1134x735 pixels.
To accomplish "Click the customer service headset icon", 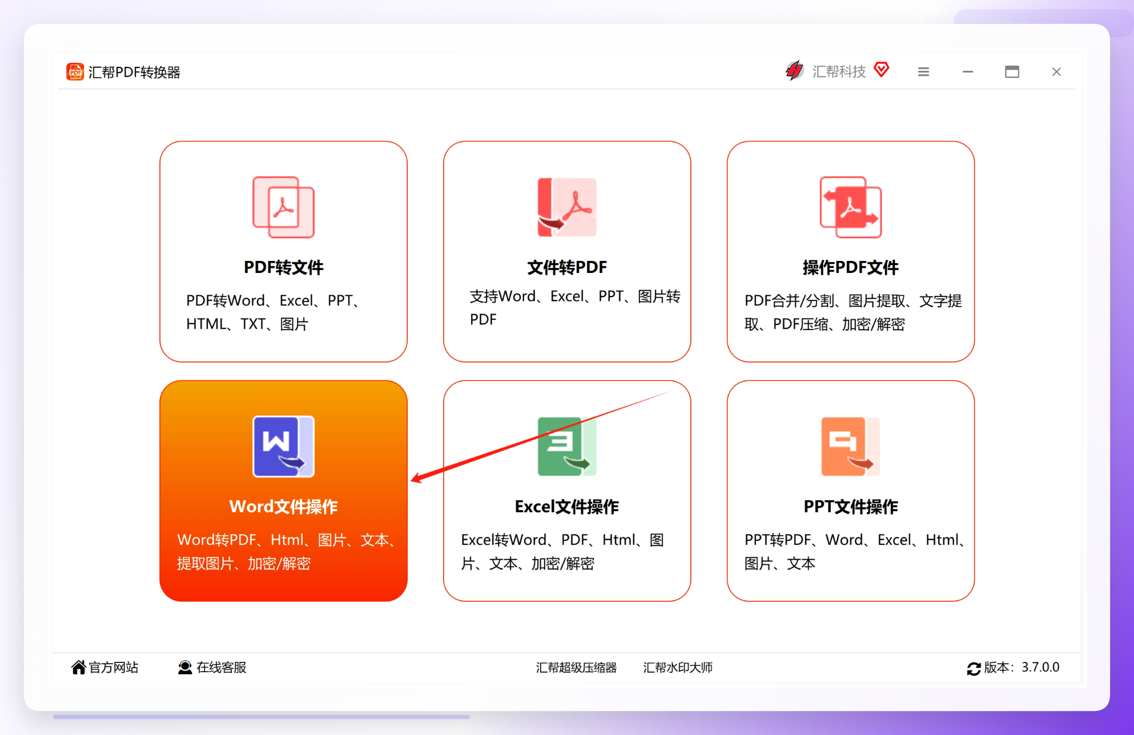I will point(184,667).
